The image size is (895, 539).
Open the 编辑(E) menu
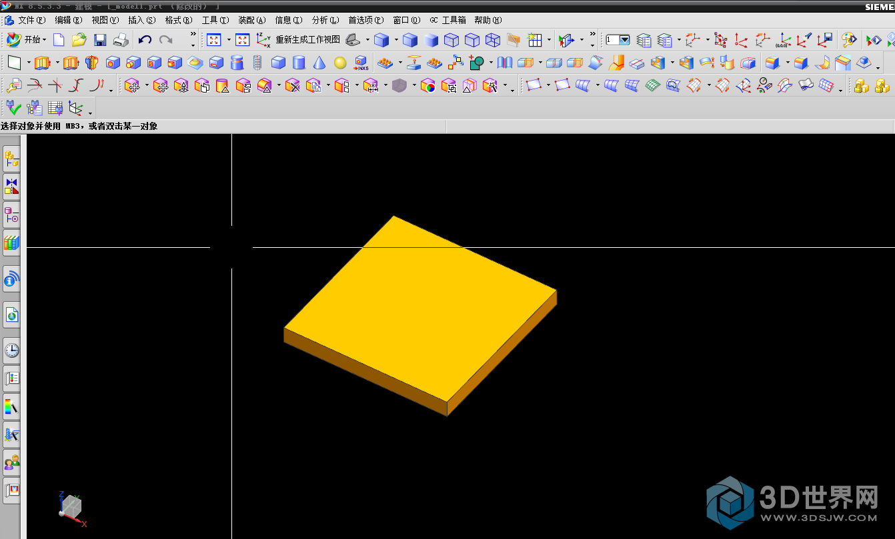[68, 20]
